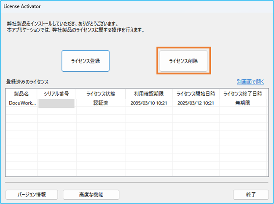This screenshot has height=204, width=274.
Task: Click the 2035/03/10 10:21 date cell
Action: click(149, 103)
